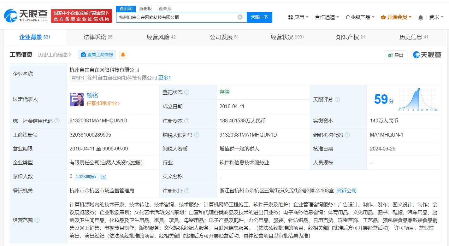Viewport: 449px width, 246px height.
Task: Click the 天眼一下 search button
Action: tap(259, 17)
